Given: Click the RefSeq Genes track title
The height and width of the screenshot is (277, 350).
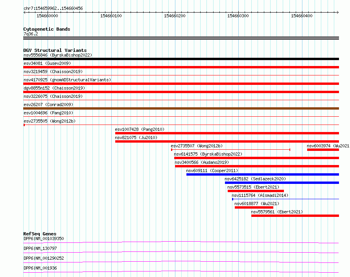Looking at the screenshot, I should 40,234.
